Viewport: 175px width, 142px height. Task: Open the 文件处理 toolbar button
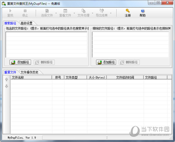tap(83, 13)
